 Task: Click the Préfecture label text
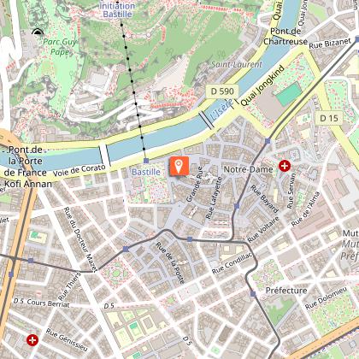coord(286,291)
